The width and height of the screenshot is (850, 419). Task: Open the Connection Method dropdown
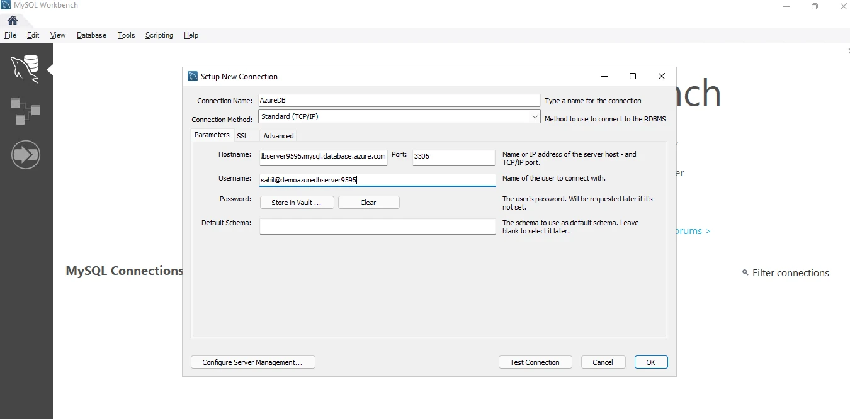point(399,116)
